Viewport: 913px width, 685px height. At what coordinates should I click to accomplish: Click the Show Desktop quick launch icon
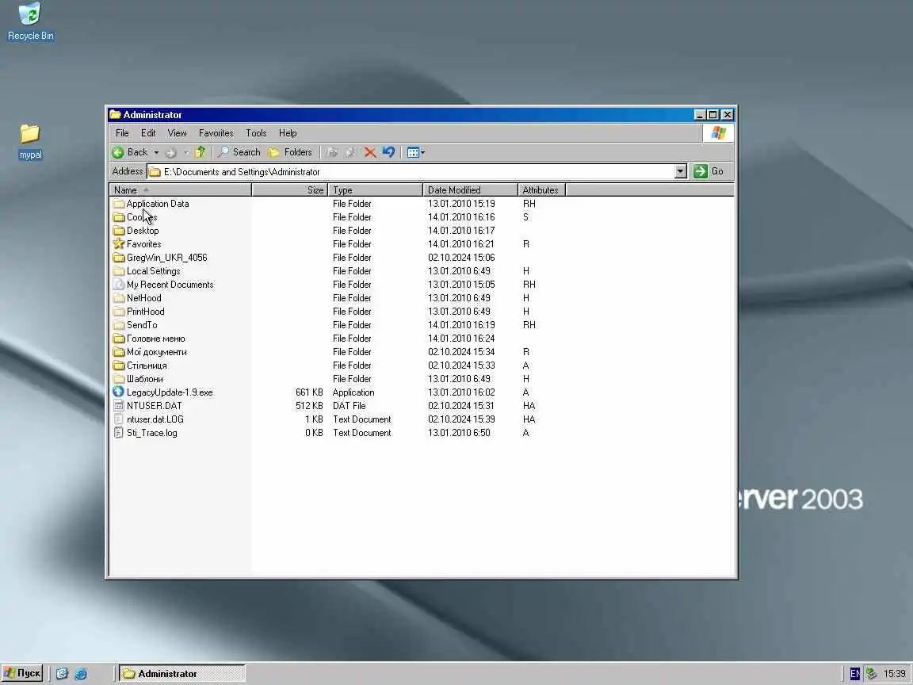pos(63,674)
